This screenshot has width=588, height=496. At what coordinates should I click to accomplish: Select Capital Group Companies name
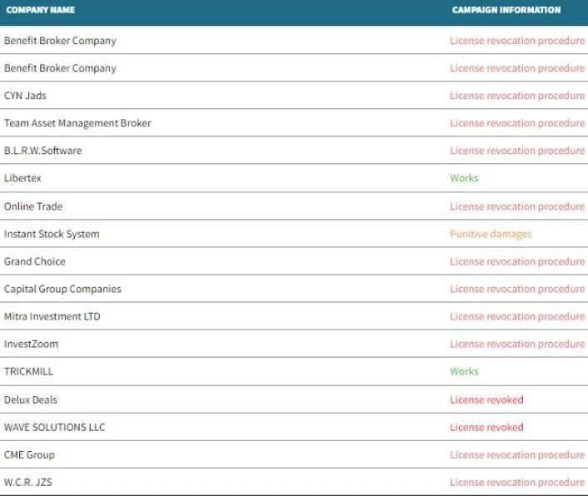tap(62, 290)
